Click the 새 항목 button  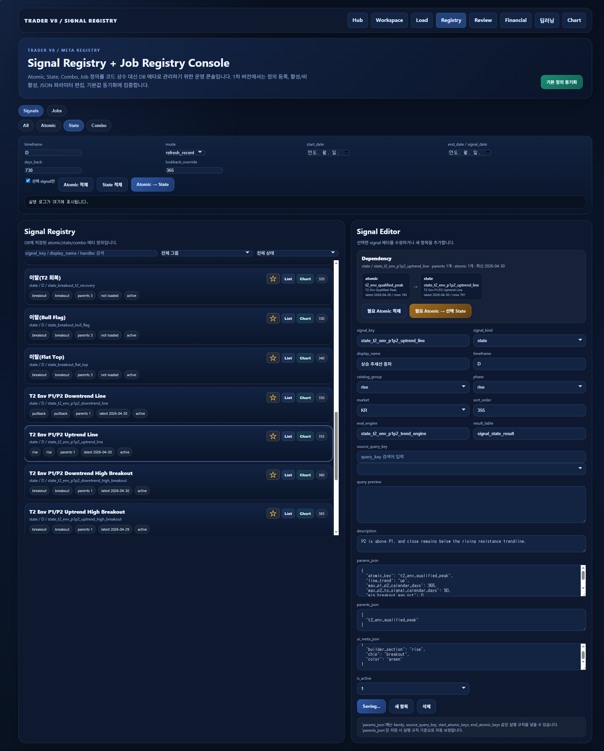click(401, 706)
